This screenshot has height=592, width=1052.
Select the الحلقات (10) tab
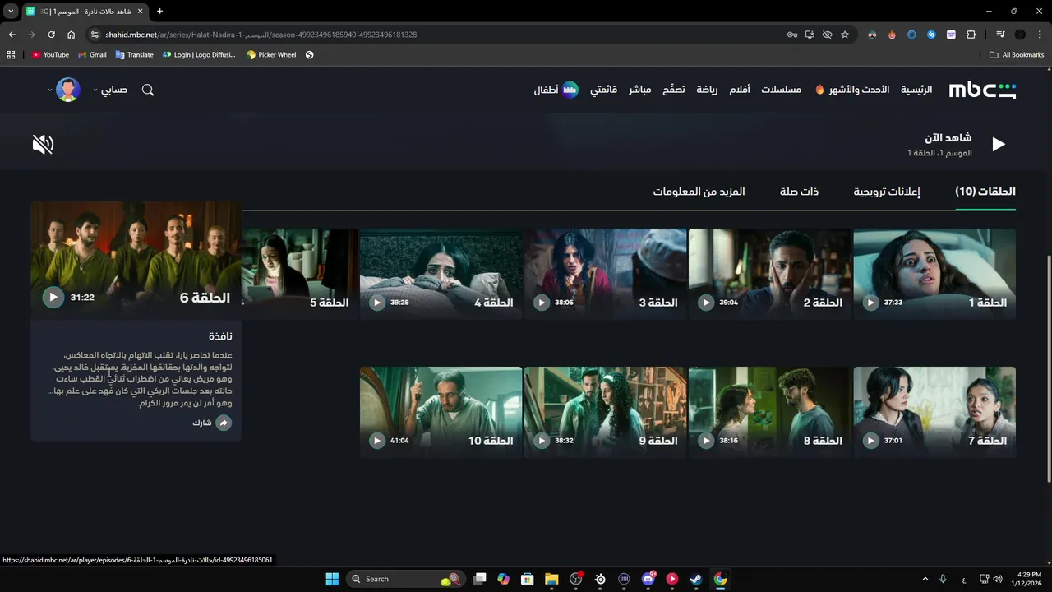pyautogui.click(x=985, y=192)
